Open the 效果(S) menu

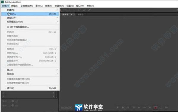[x=49, y=6]
